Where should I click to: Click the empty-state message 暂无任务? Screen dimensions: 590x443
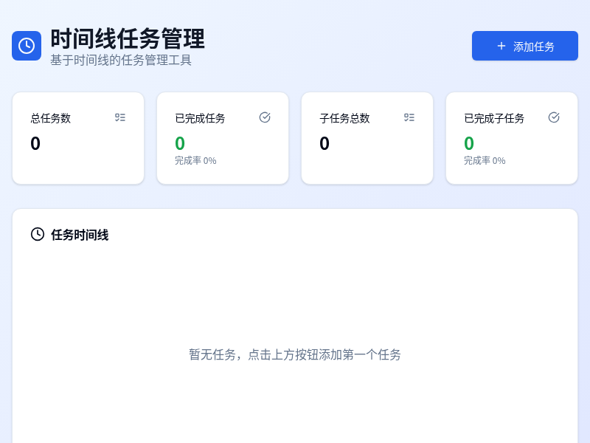[x=295, y=354]
